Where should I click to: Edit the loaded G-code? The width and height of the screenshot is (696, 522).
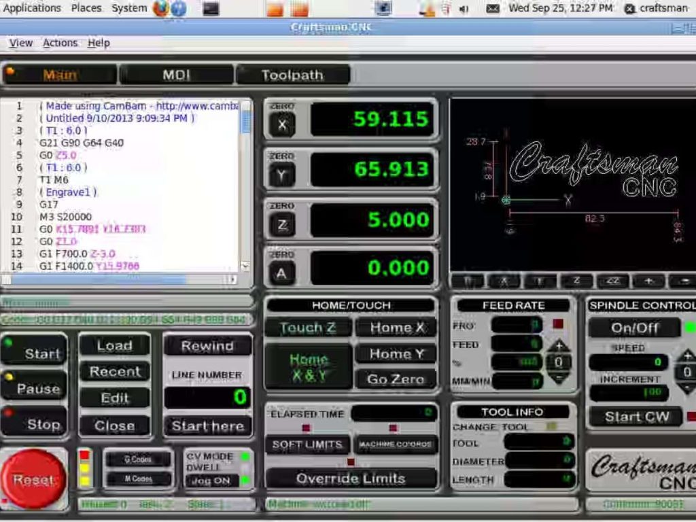tap(115, 398)
